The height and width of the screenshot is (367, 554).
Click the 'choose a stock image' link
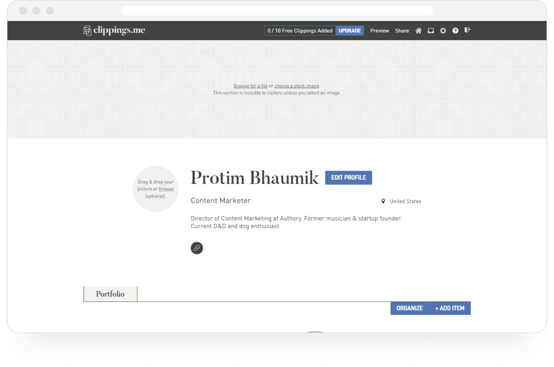pyautogui.click(x=297, y=86)
